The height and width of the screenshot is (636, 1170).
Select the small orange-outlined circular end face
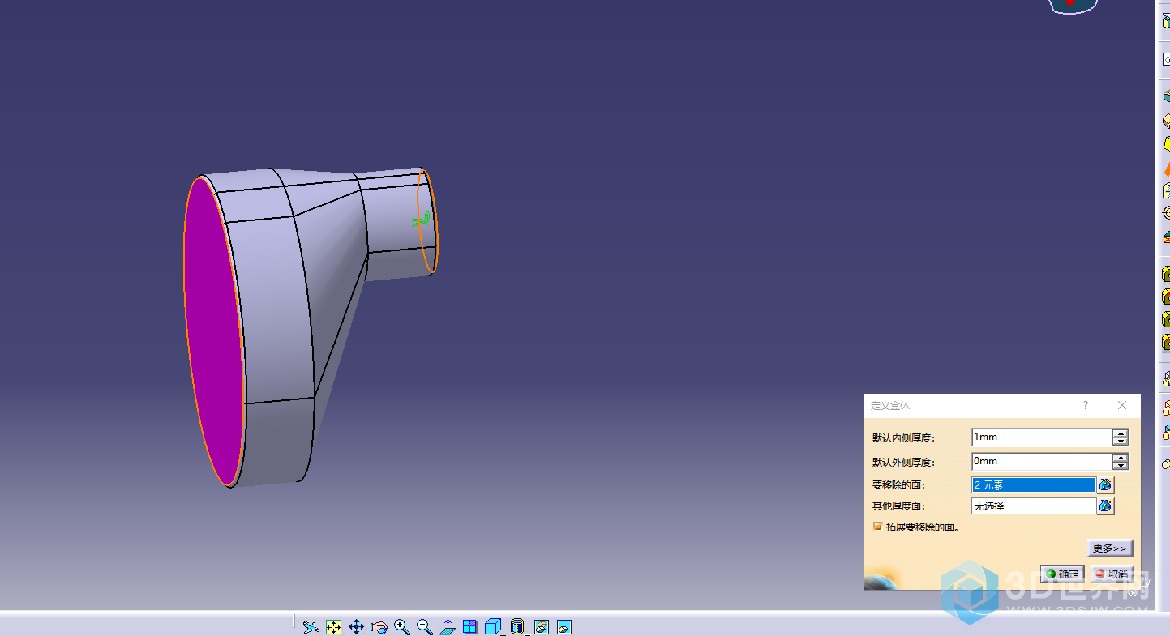(x=429, y=221)
